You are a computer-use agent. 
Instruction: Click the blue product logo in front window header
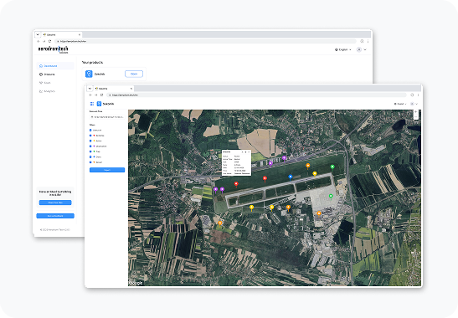click(x=99, y=104)
